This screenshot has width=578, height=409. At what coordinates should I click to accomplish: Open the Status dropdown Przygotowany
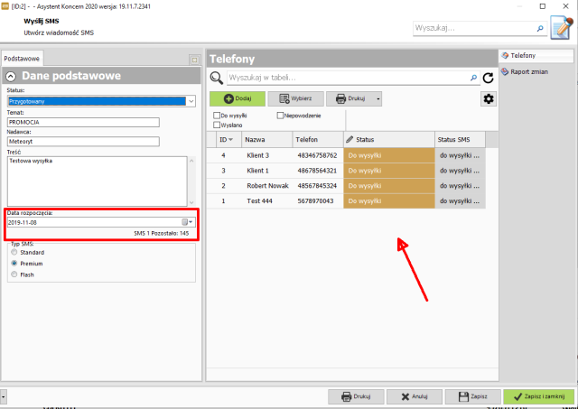pos(191,101)
